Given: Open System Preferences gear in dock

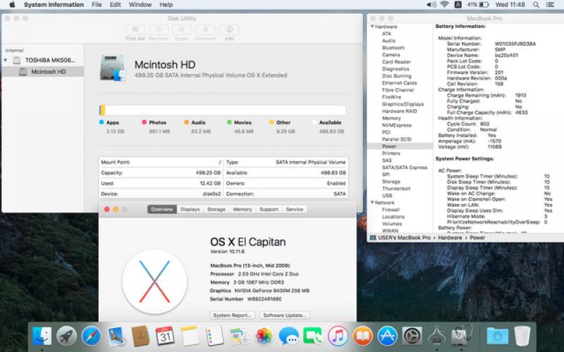Looking at the screenshot, I should point(412,337).
